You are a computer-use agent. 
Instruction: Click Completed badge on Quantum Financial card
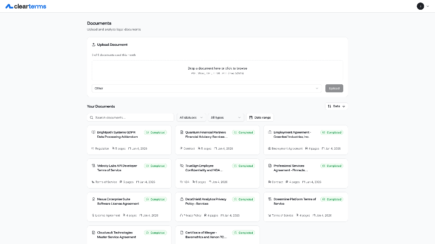point(243,133)
